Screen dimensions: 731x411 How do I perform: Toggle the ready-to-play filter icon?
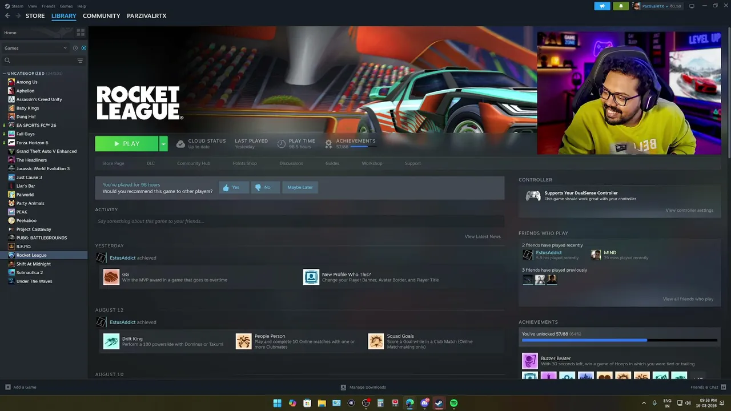pyautogui.click(x=83, y=48)
